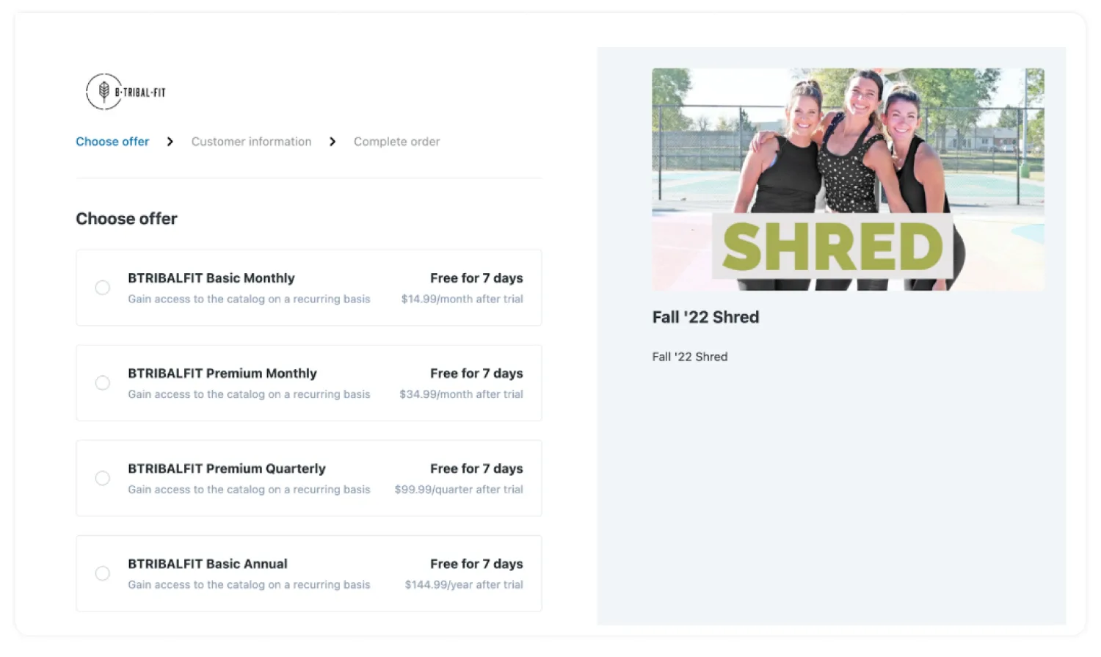Go to the Customer information step
This screenshot has width=1101, height=657.
252,142
